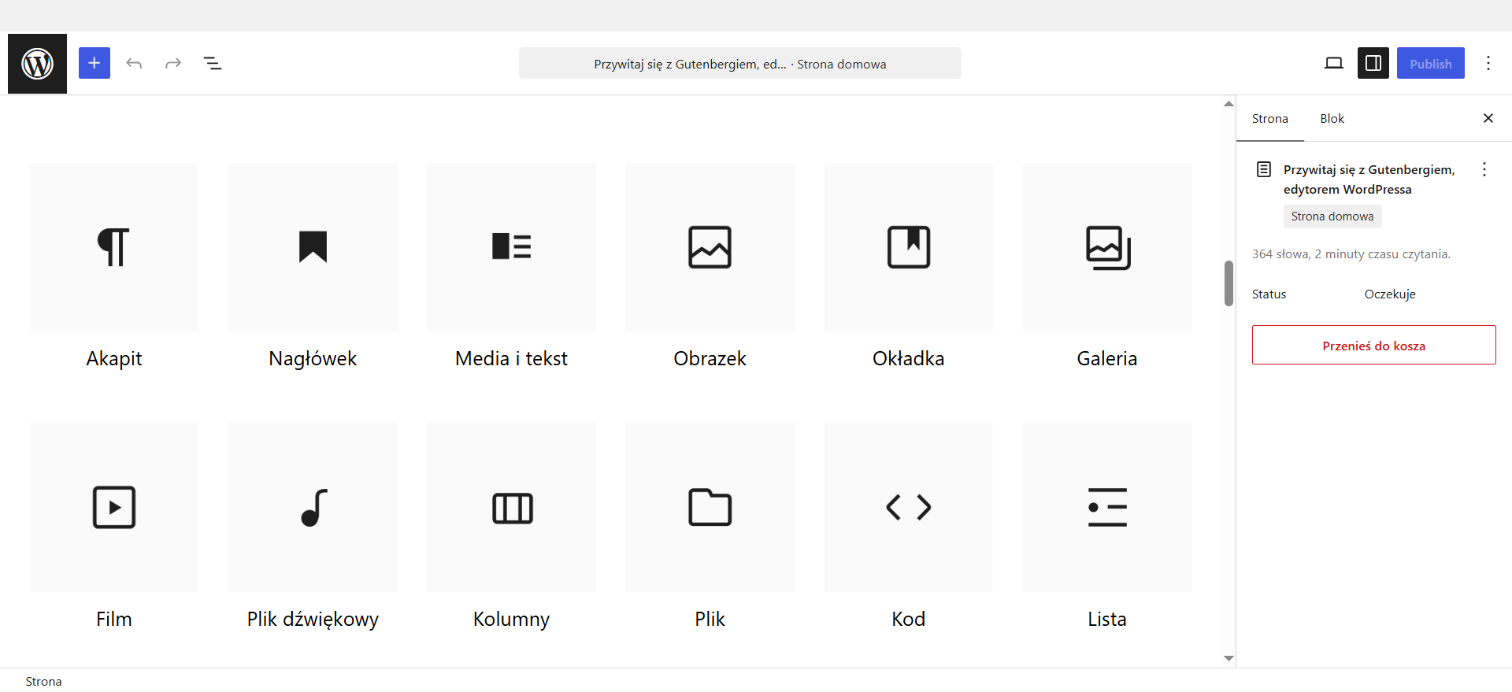
Task: Redo the undone change
Action: (x=173, y=63)
